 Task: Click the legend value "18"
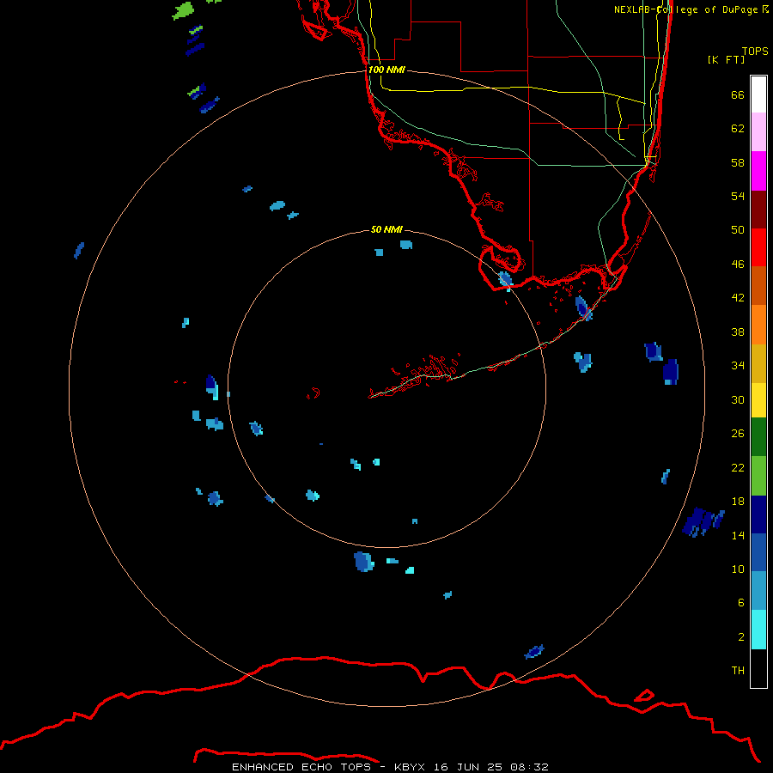738,502
